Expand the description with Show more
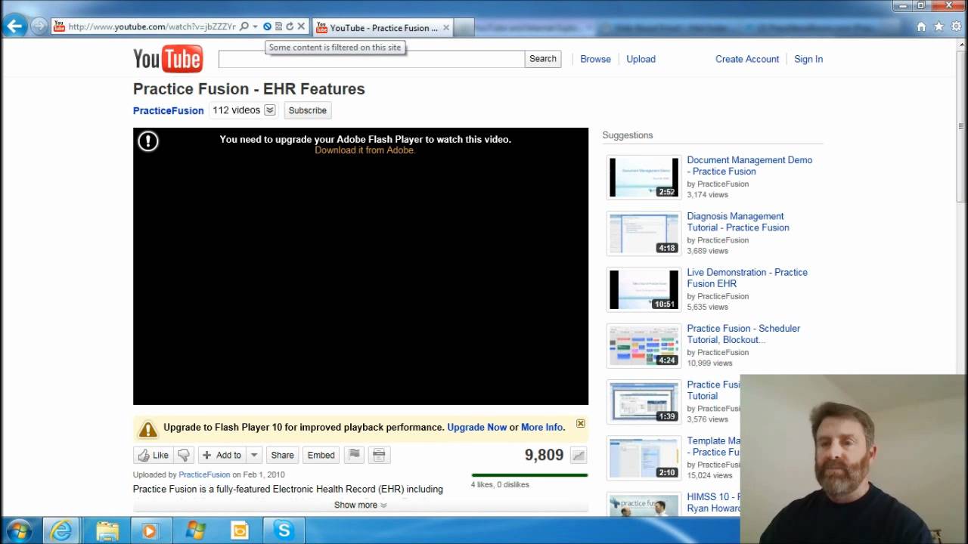The image size is (968, 544). click(360, 505)
